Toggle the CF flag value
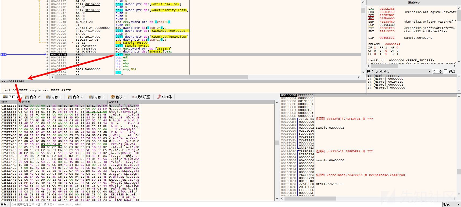 coord(375,54)
